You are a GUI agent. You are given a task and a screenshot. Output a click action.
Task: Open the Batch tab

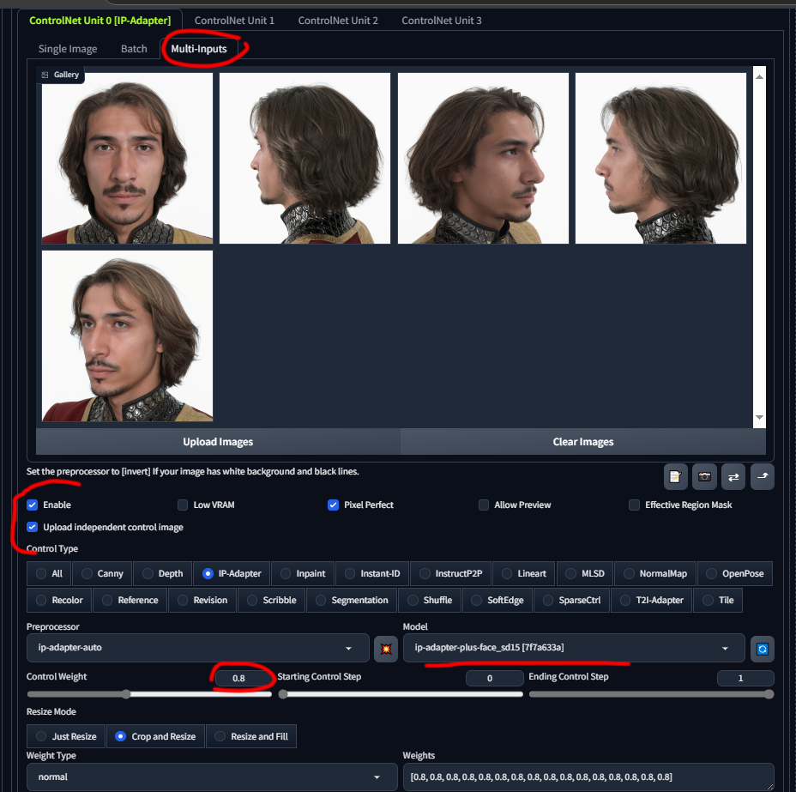click(134, 49)
